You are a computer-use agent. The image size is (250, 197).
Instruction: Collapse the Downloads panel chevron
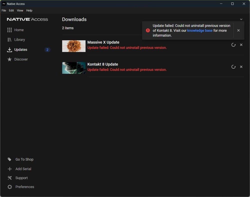click(x=241, y=19)
